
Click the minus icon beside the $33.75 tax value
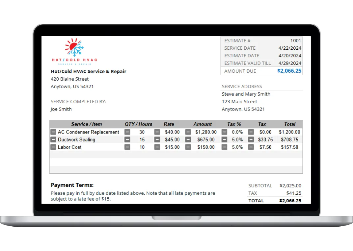251,139
